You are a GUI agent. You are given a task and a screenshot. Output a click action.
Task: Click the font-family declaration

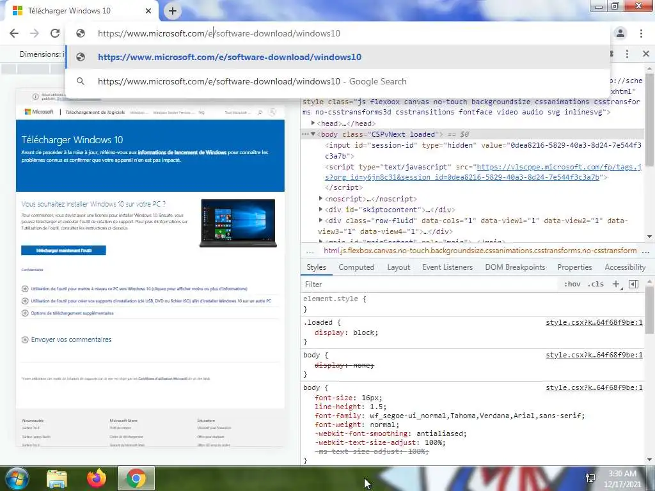coord(450,416)
